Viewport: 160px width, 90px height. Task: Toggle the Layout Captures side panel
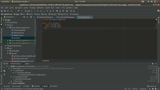click(x=1, y=52)
